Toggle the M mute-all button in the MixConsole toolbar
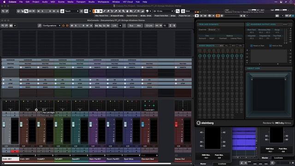 tap(72, 26)
